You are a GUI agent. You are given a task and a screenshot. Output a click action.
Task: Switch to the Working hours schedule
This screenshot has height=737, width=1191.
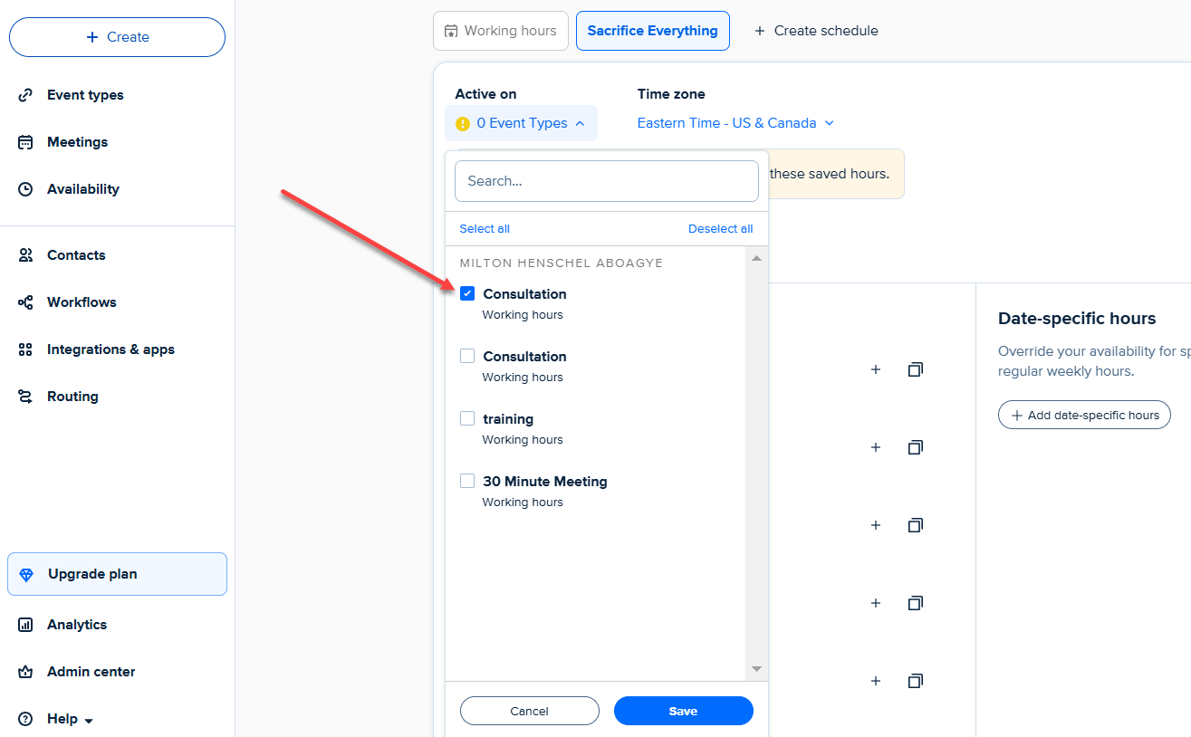500,30
